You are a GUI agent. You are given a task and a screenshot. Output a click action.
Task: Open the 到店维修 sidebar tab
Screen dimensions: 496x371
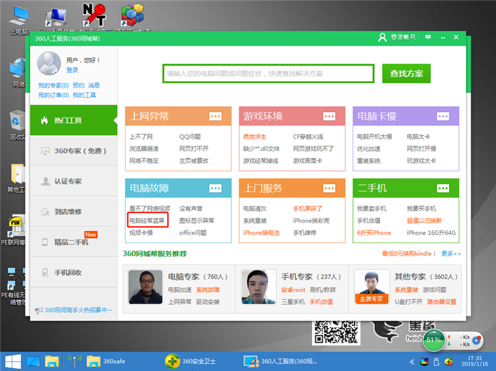point(74,211)
